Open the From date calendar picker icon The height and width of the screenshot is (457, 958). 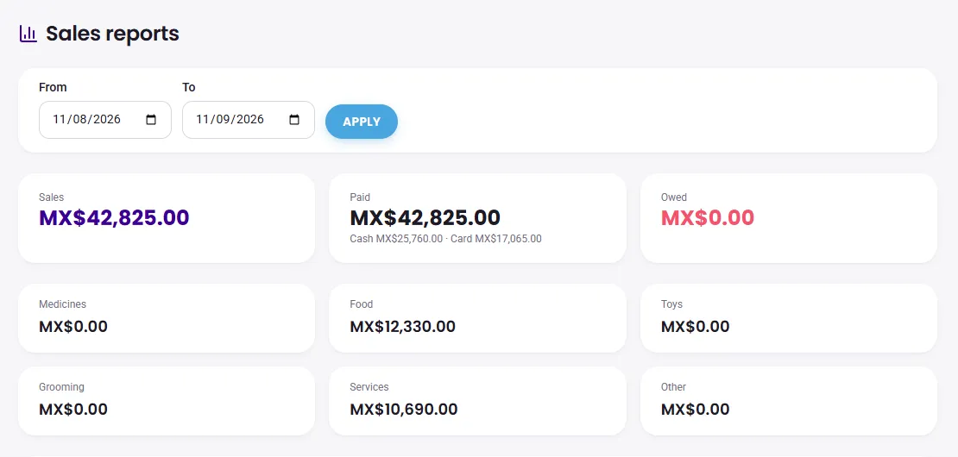[151, 120]
